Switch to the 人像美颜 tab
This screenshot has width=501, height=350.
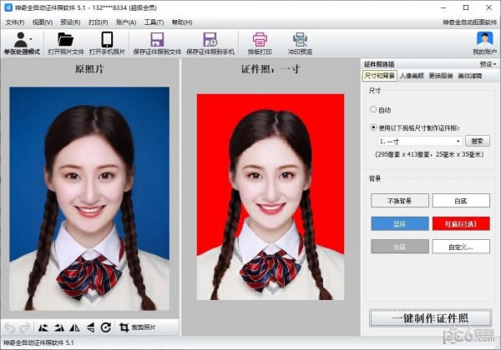(413, 75)
